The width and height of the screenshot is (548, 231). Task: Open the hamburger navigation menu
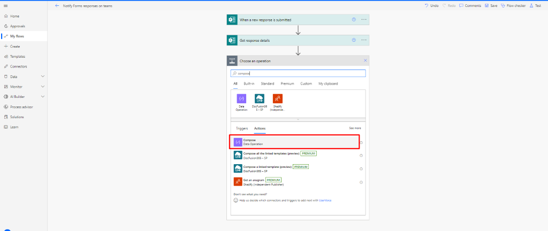(5, 5)
